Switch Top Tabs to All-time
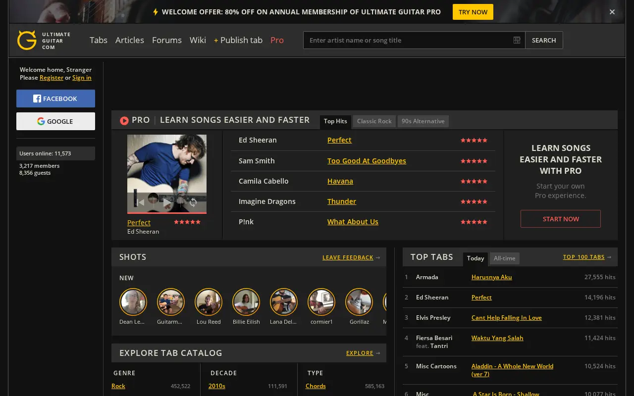The height and width of the screenshot is (396, 634). [x=505, y=258]
